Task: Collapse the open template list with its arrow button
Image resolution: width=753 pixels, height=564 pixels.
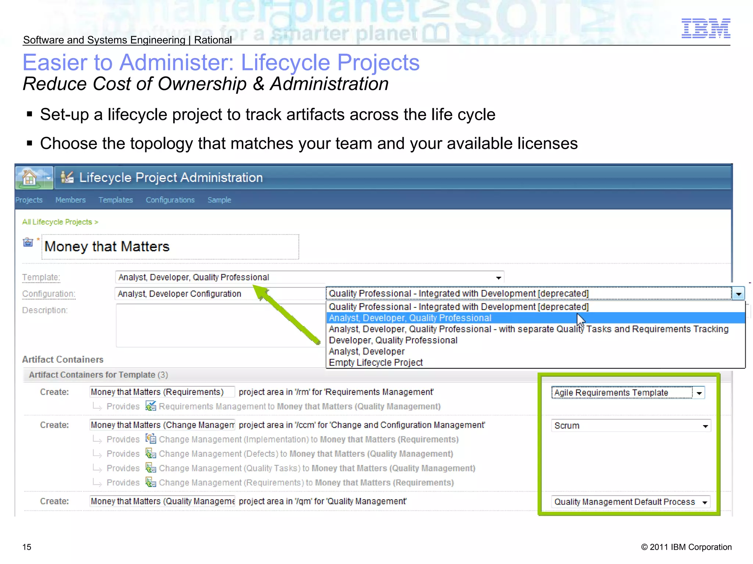Action: [738, 294]
